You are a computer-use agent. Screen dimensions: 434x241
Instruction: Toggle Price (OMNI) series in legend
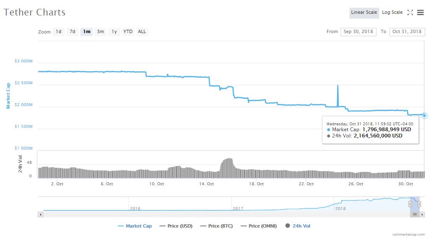pyautogui.click(x=259, y=226)
